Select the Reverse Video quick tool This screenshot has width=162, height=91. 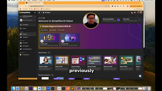pos(94,63)
